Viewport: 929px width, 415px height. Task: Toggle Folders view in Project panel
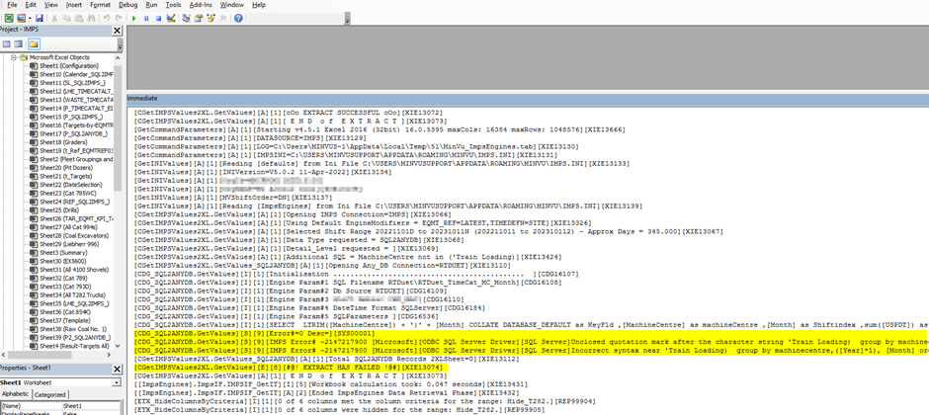tap(35, 44)
